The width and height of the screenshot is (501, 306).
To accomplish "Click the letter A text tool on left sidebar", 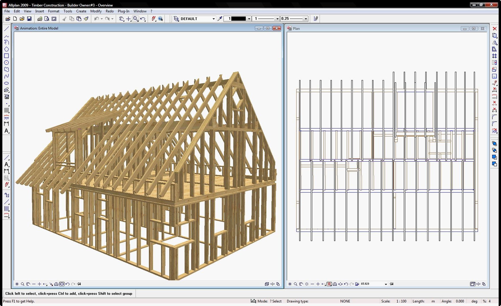I will [x=6, y=131].
